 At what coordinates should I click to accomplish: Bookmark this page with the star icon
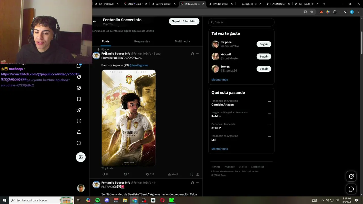pyautogui.click(x=312, y=12)
